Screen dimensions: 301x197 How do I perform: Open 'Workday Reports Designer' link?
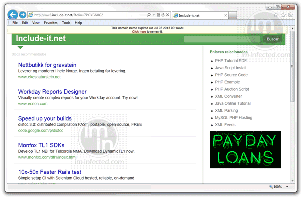(52, 92)
